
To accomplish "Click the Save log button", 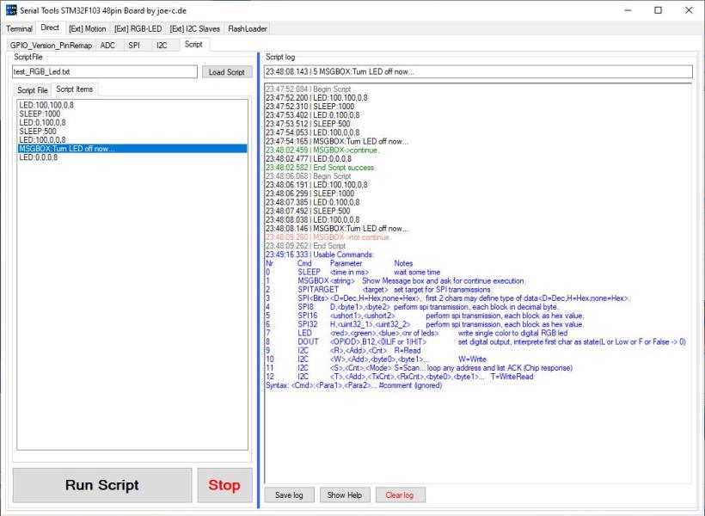I will (289, 495).
